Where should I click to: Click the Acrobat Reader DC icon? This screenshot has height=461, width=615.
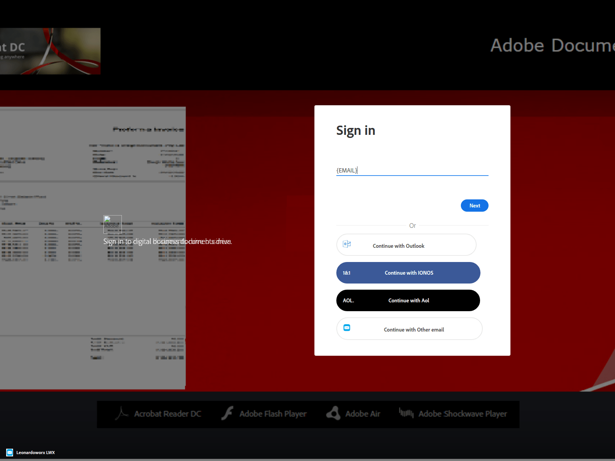click(x=121, y=414)
